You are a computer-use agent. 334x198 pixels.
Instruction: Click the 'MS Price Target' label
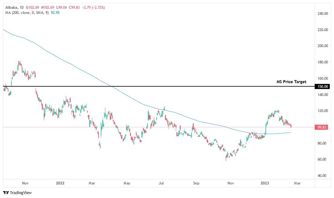tap(291, 82)
